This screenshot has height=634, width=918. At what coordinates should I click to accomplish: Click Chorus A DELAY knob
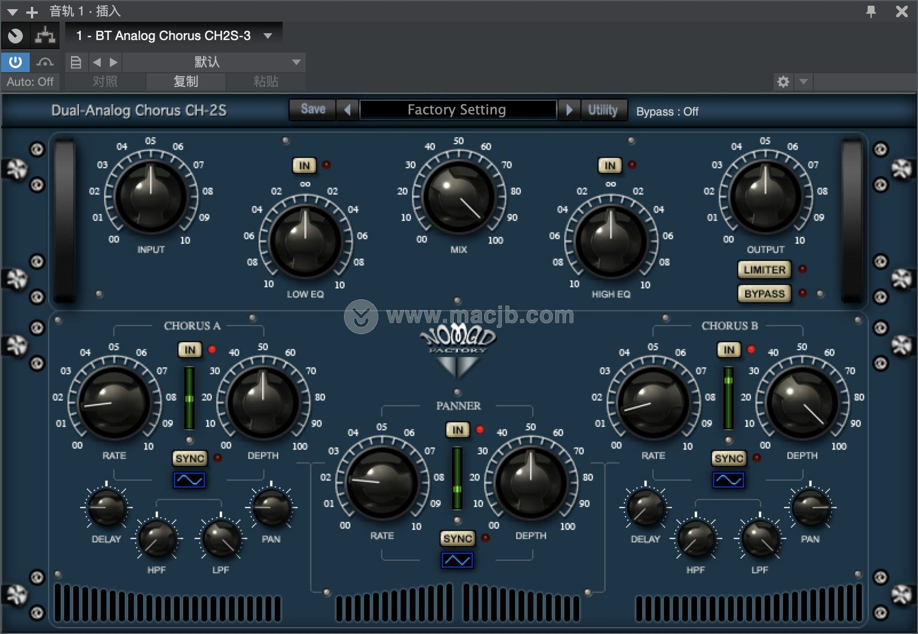pos(106,508)
